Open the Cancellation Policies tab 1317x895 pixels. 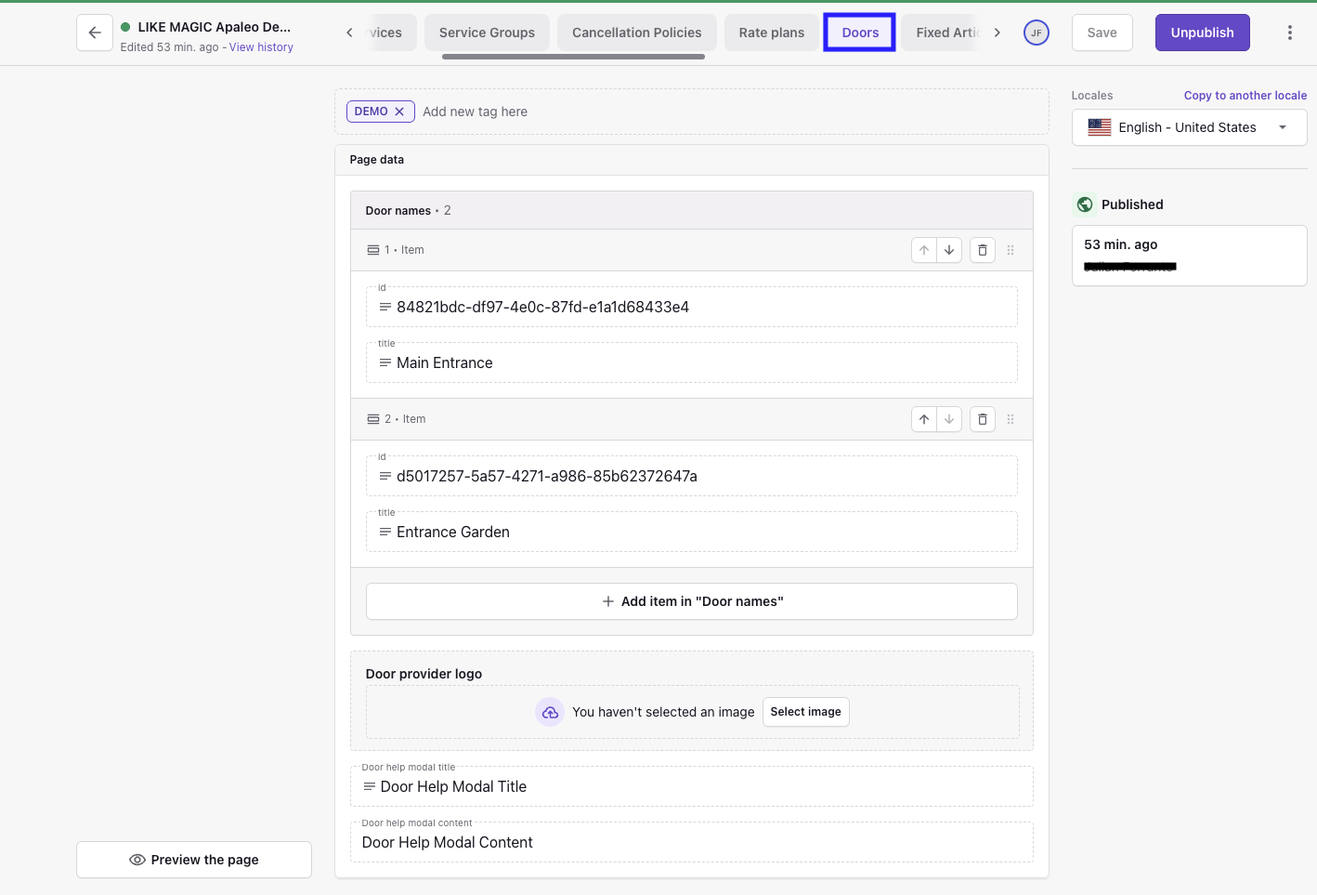click(x=636, y=33)
